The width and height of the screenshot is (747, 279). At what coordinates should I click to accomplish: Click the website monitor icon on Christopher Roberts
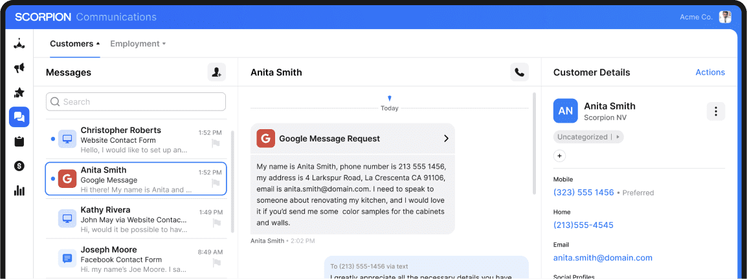click(67, 139)
